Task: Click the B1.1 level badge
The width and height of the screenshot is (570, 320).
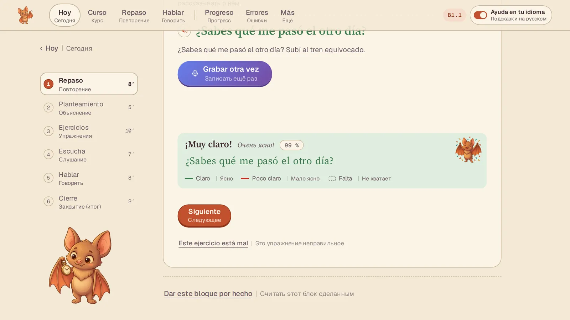Action: tap(455, 15)
